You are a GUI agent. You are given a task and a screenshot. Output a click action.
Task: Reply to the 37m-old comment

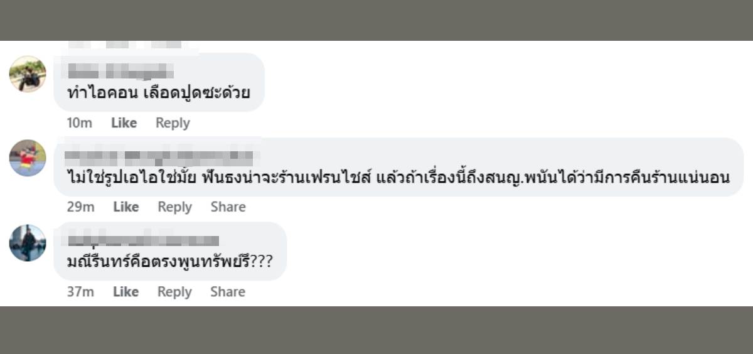(174, 292)
